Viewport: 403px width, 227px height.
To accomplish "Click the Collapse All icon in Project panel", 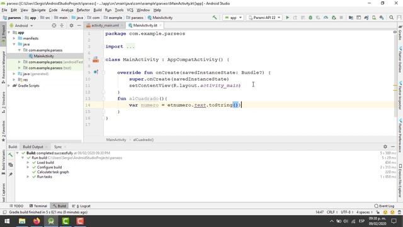I will click(62, 25).
